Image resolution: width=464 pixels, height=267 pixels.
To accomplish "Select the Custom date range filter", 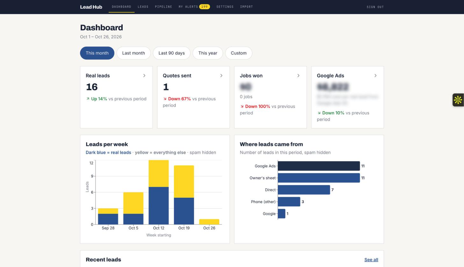I will click(239, 53).
